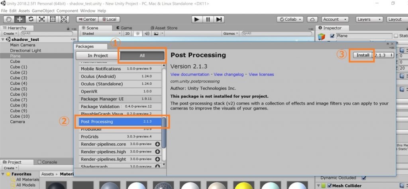Open the Account dropdown
Image resolution: width=408 pixels, height=189 pixels.
point(335,19)
